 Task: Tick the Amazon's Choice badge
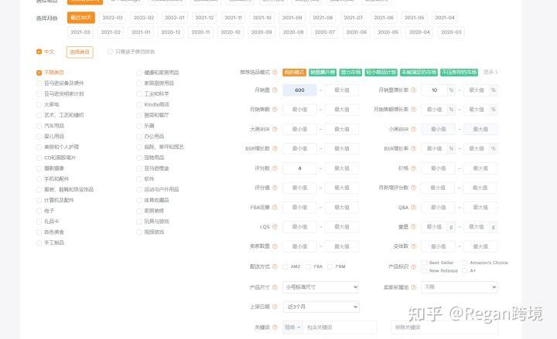(x=465, y=263)
